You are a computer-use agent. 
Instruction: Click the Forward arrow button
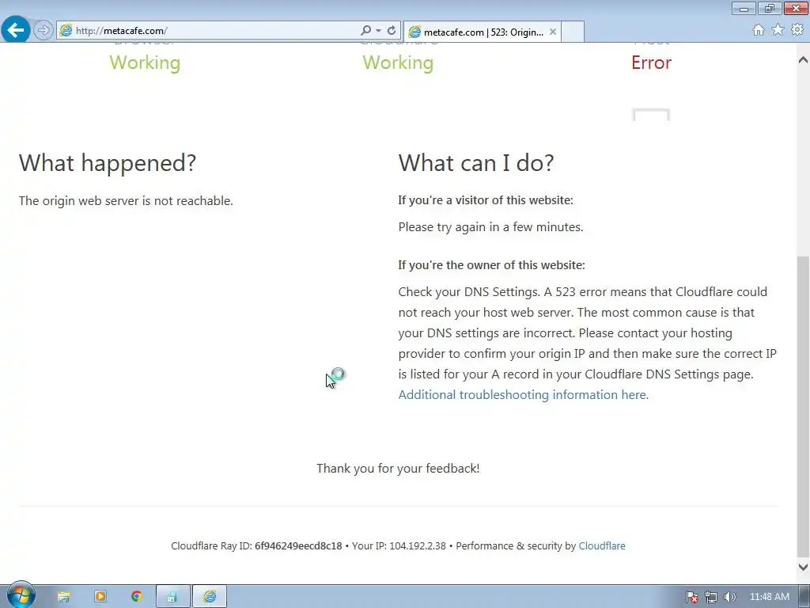pos(44,30)
